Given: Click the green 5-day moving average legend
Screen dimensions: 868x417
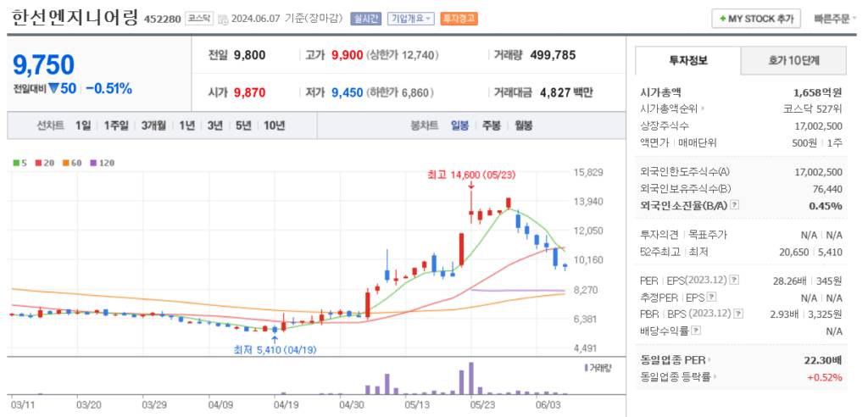Looking at the screenshot, I should click(20, 163).
